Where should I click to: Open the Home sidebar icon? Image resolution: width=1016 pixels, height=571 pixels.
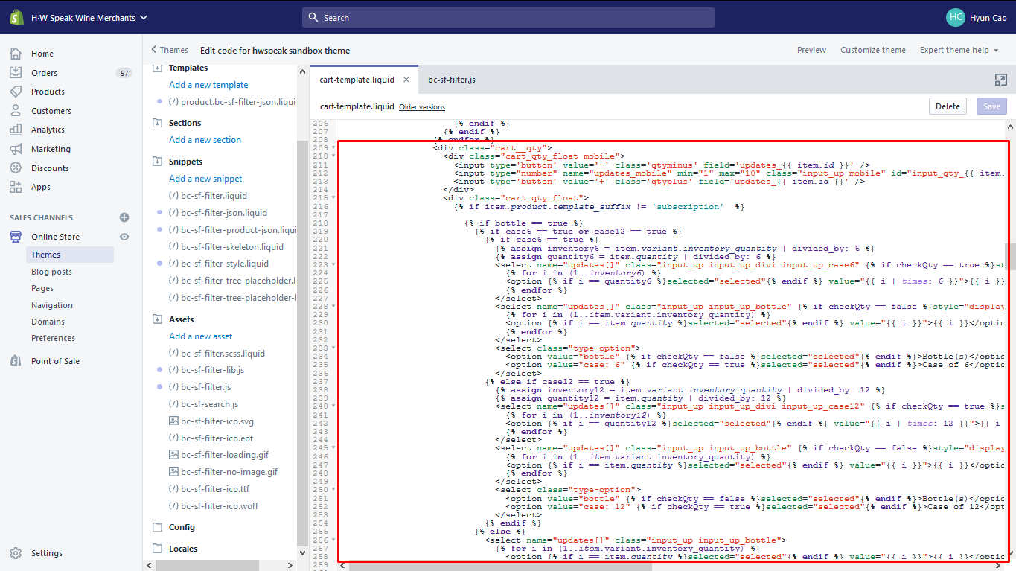point(16,54)
